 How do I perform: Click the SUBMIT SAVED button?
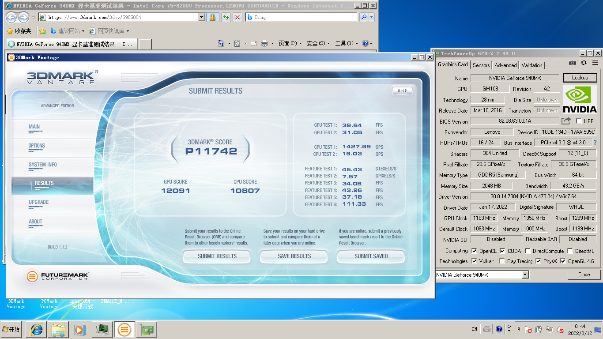click(x=371, y=256)
